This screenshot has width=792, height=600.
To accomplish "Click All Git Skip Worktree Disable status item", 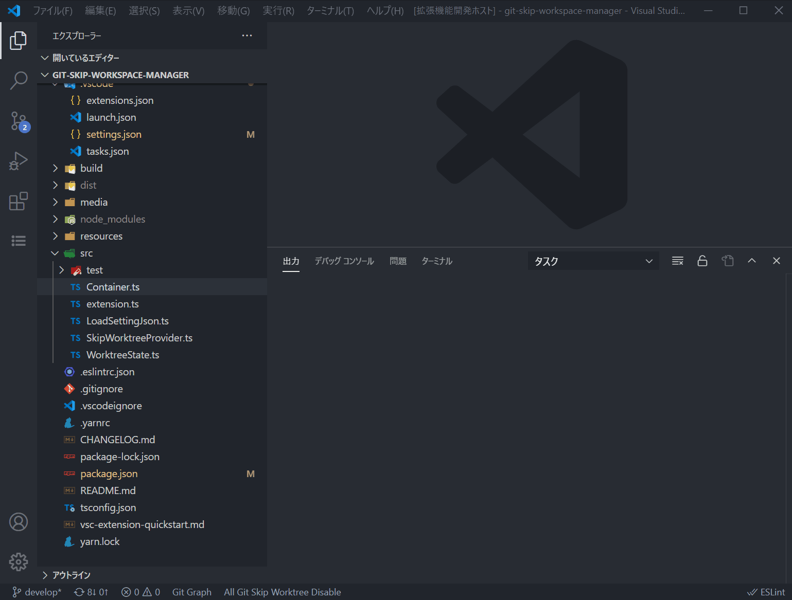I will (283, 592).
